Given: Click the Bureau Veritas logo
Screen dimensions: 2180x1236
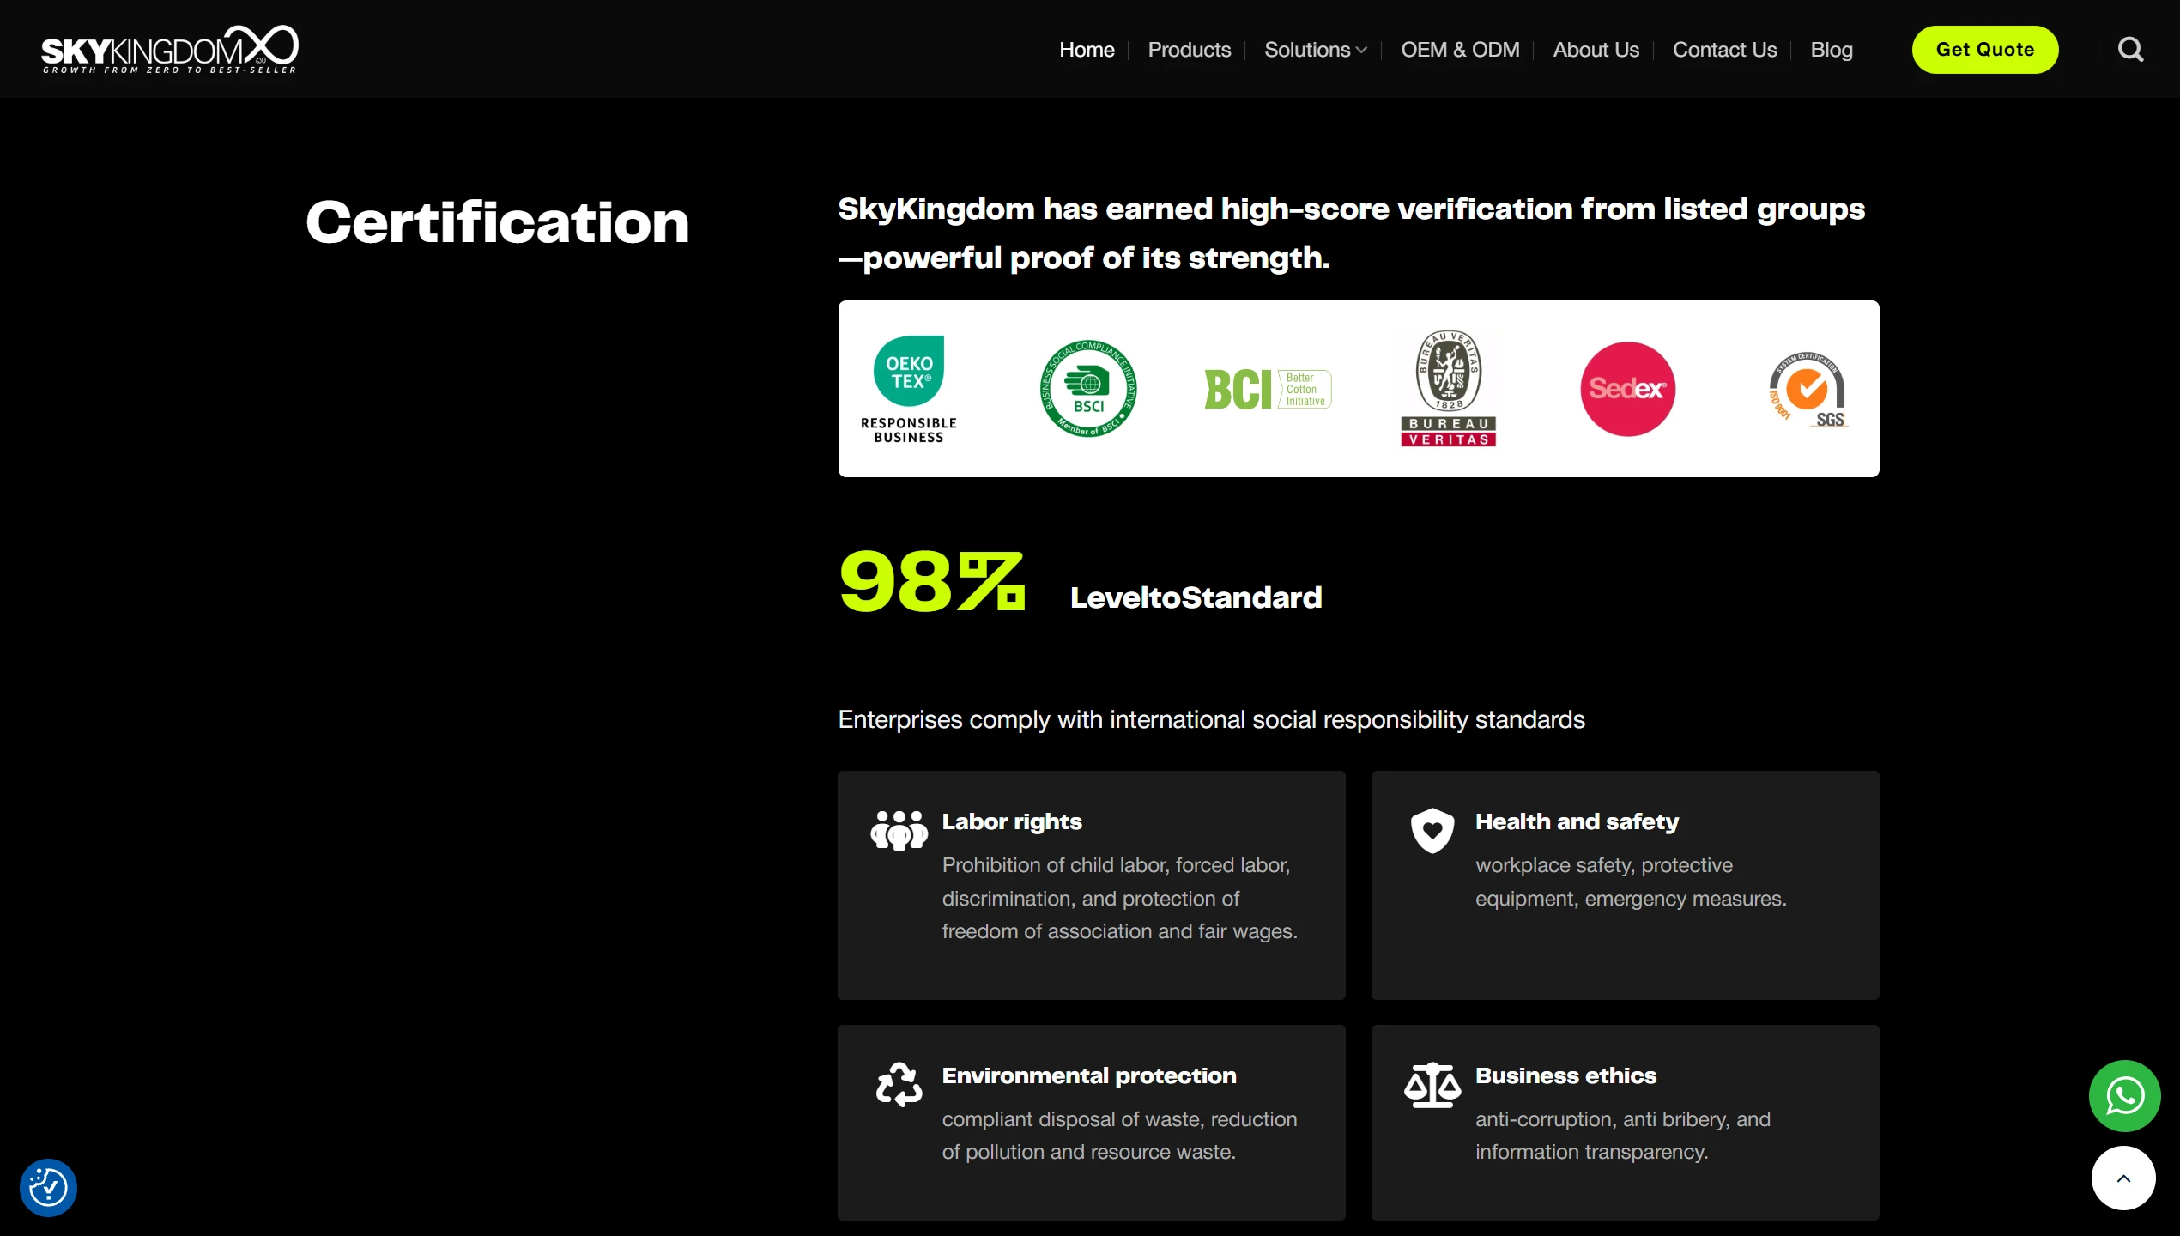Looking at the screenshot, I should [x=1448, y=389].
